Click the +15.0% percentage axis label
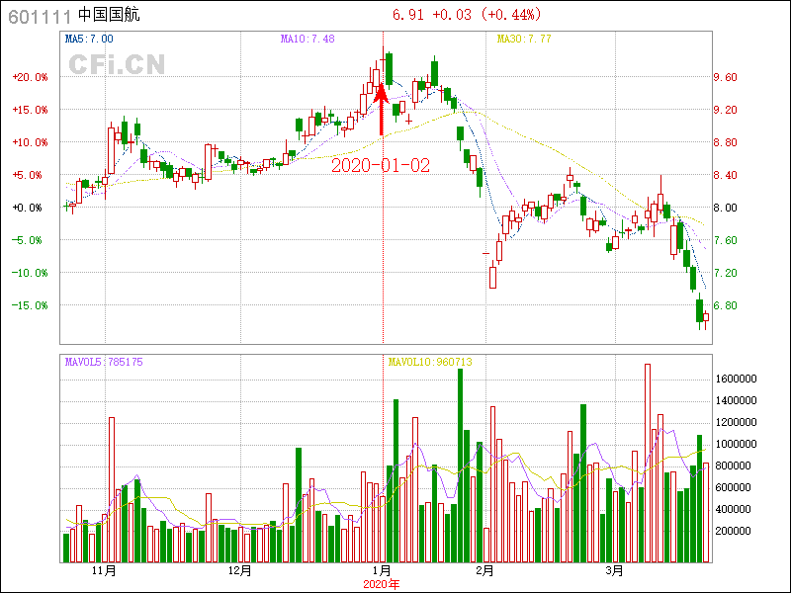 click(31, 110)
